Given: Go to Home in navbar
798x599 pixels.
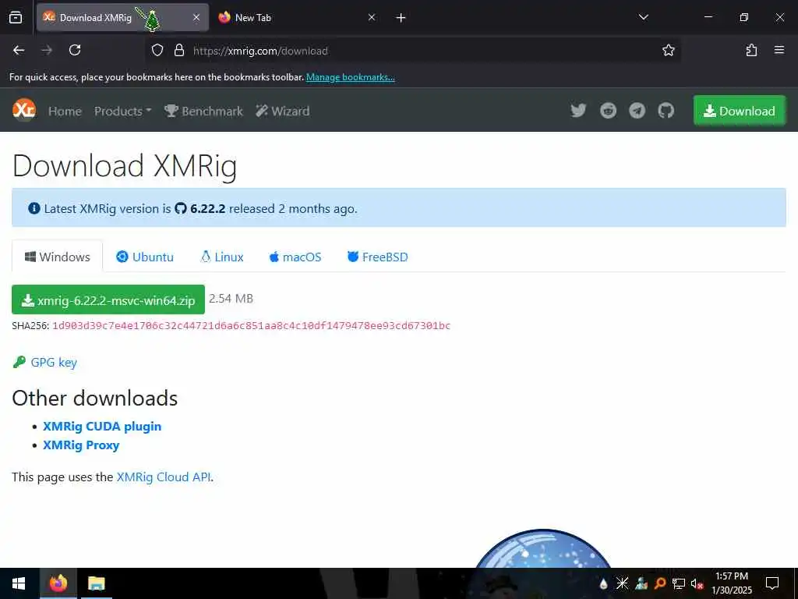Looking at the screenshot, I should (65, 111).
